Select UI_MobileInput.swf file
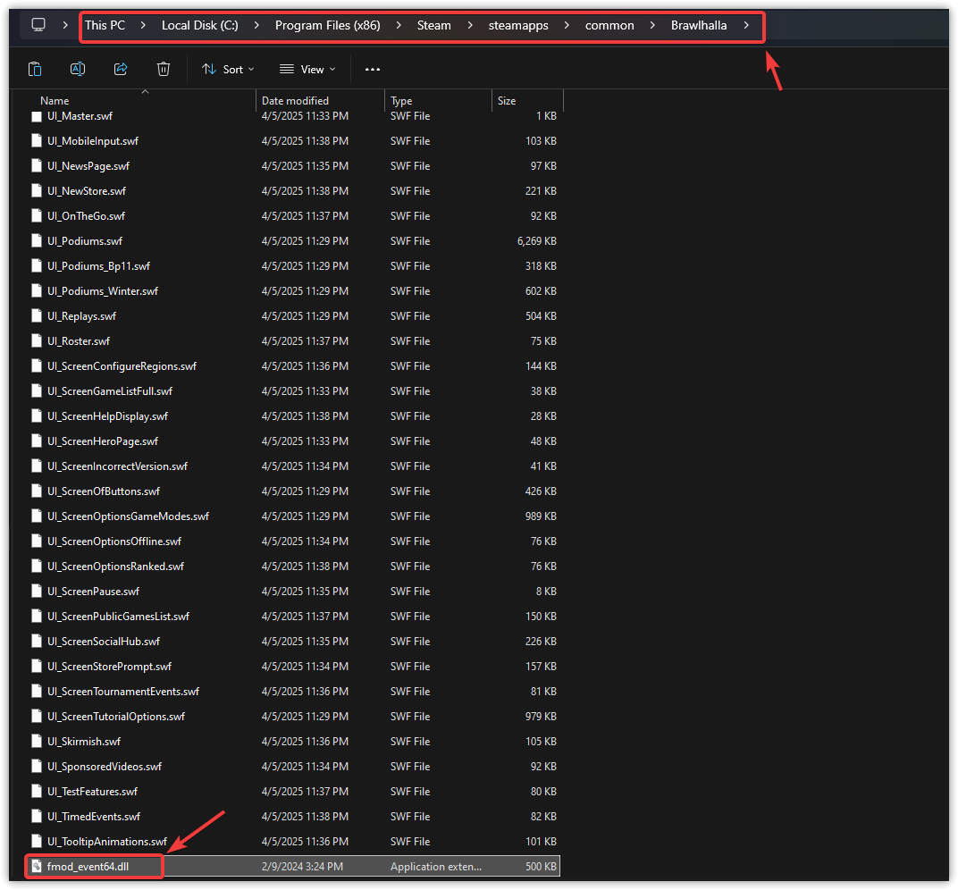Image resolution: width=958 pixels, height=890 pixels. [x=93, y=141]
